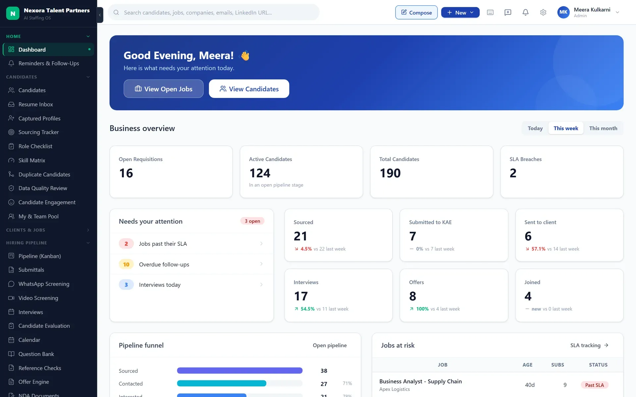Open the notifications bell
636x397 pixels.
[x=525, y=13]
